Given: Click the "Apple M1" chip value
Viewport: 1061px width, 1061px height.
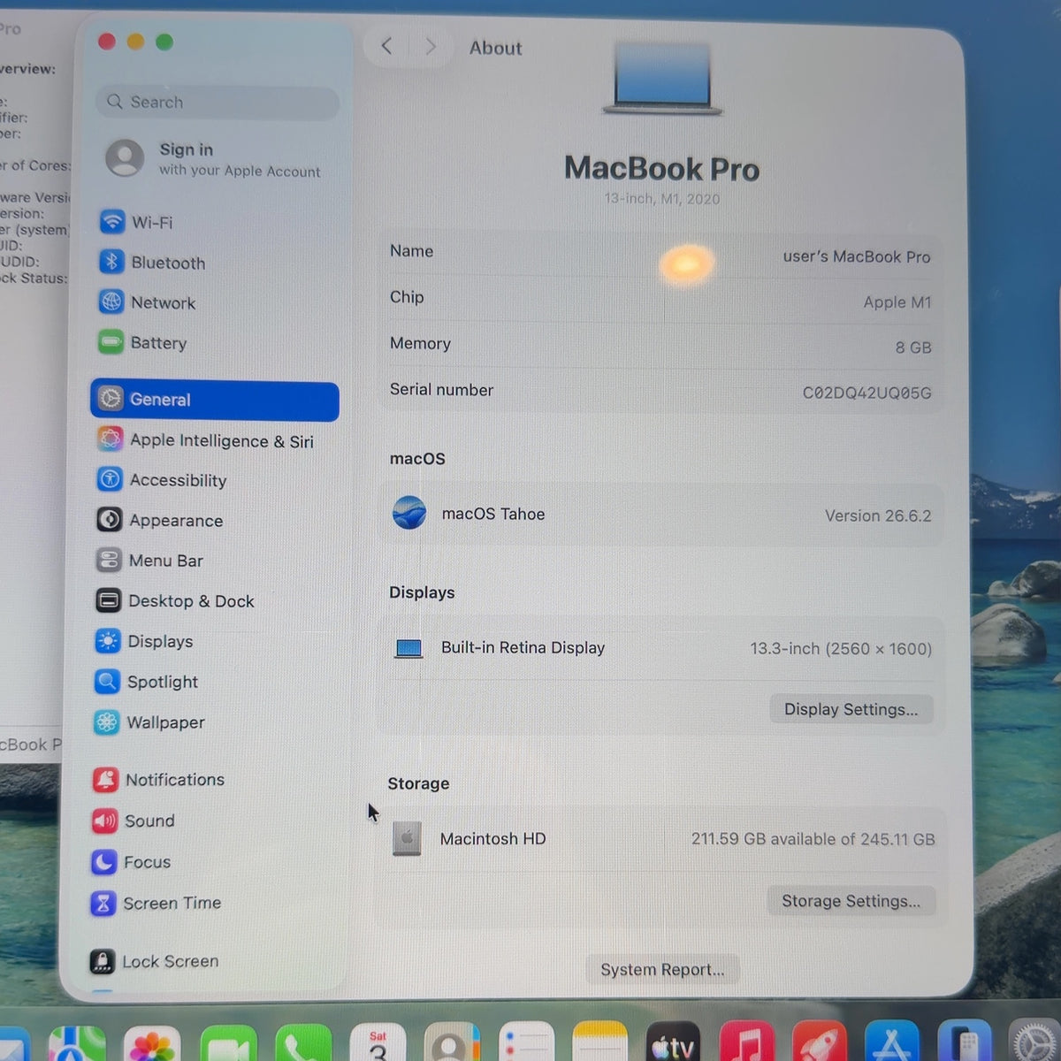Looking at the screenshot, I should [897, 302].
